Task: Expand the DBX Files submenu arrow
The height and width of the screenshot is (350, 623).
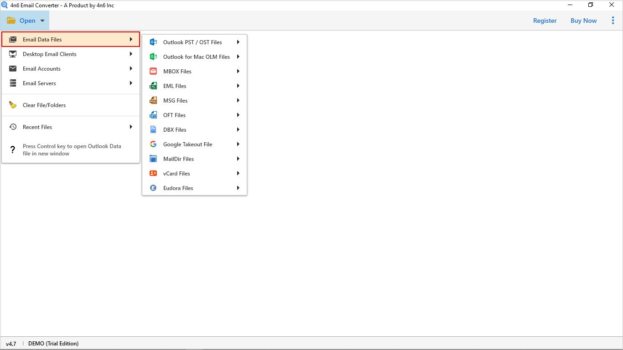Action: click(x=238, y=130)
